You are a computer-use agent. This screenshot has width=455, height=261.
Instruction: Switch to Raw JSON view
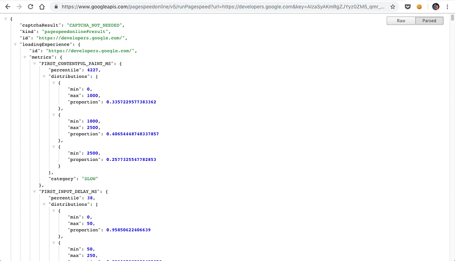[401, 20]
